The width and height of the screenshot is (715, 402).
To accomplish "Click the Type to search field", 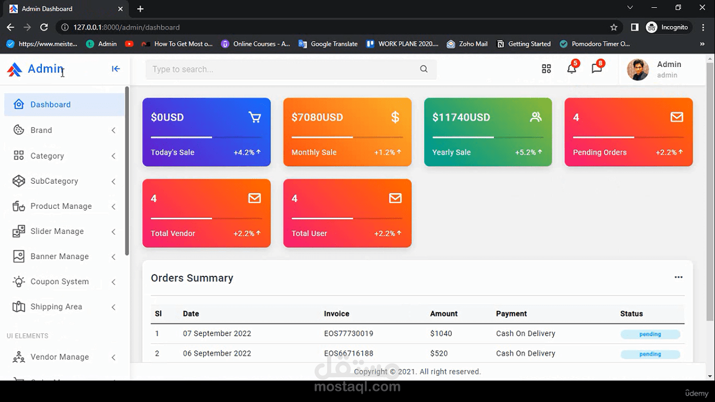I will 283,69.
